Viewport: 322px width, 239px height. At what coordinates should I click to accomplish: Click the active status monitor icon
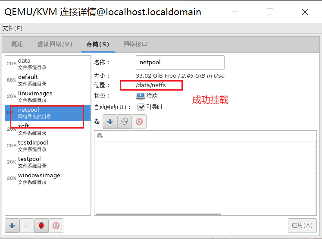(140, 95)
